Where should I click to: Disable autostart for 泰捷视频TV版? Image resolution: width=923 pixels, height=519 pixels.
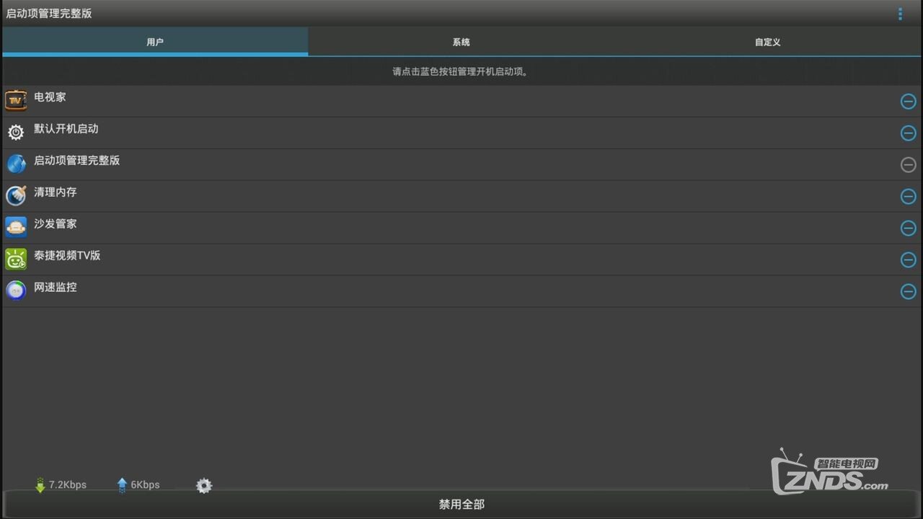pos(909,260)
